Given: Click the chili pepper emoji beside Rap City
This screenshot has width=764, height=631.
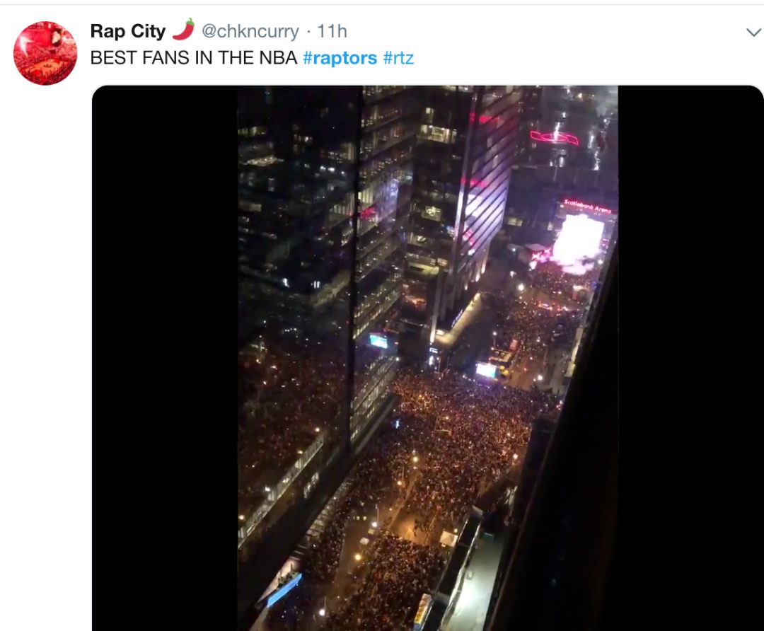Looking at the screenshot, I should 184,30.
